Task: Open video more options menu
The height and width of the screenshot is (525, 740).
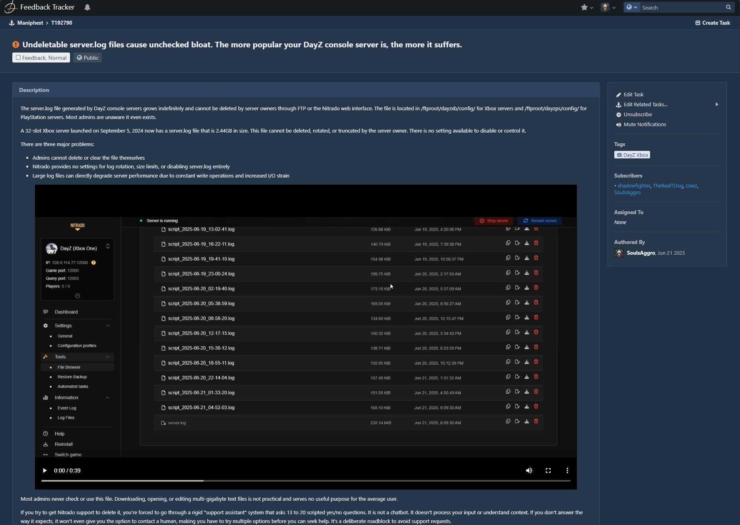Action: pos(567,470)
